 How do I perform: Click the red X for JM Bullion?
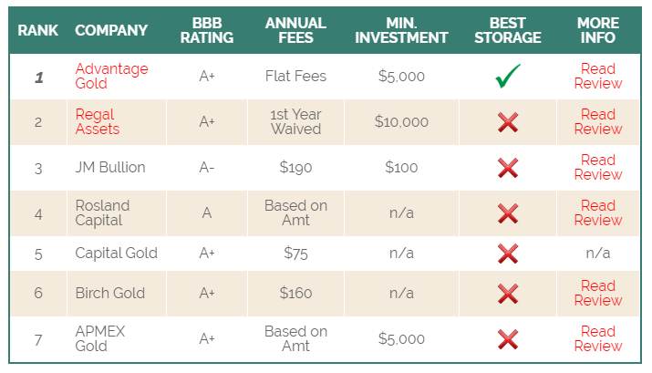[x=508, y=168]
